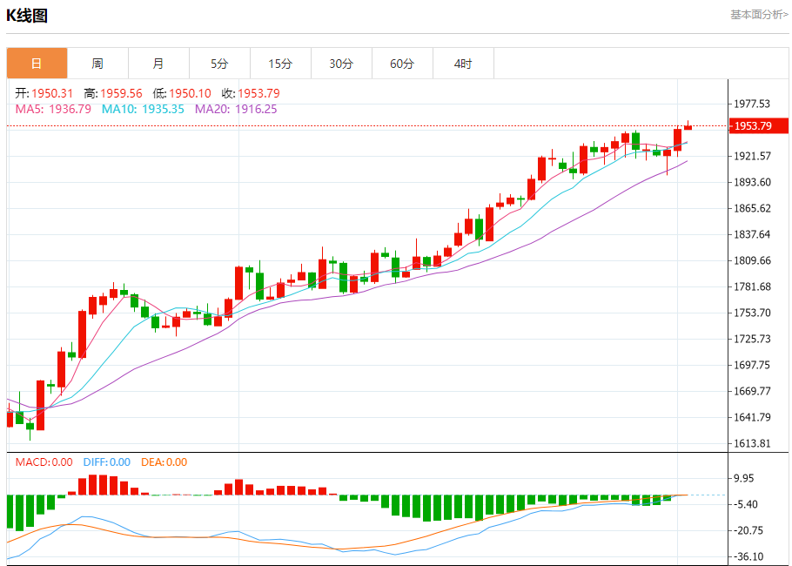792x566 pixels.
Task: Click the 收:1953.79 close price value
Action: (x=251, y=93)
